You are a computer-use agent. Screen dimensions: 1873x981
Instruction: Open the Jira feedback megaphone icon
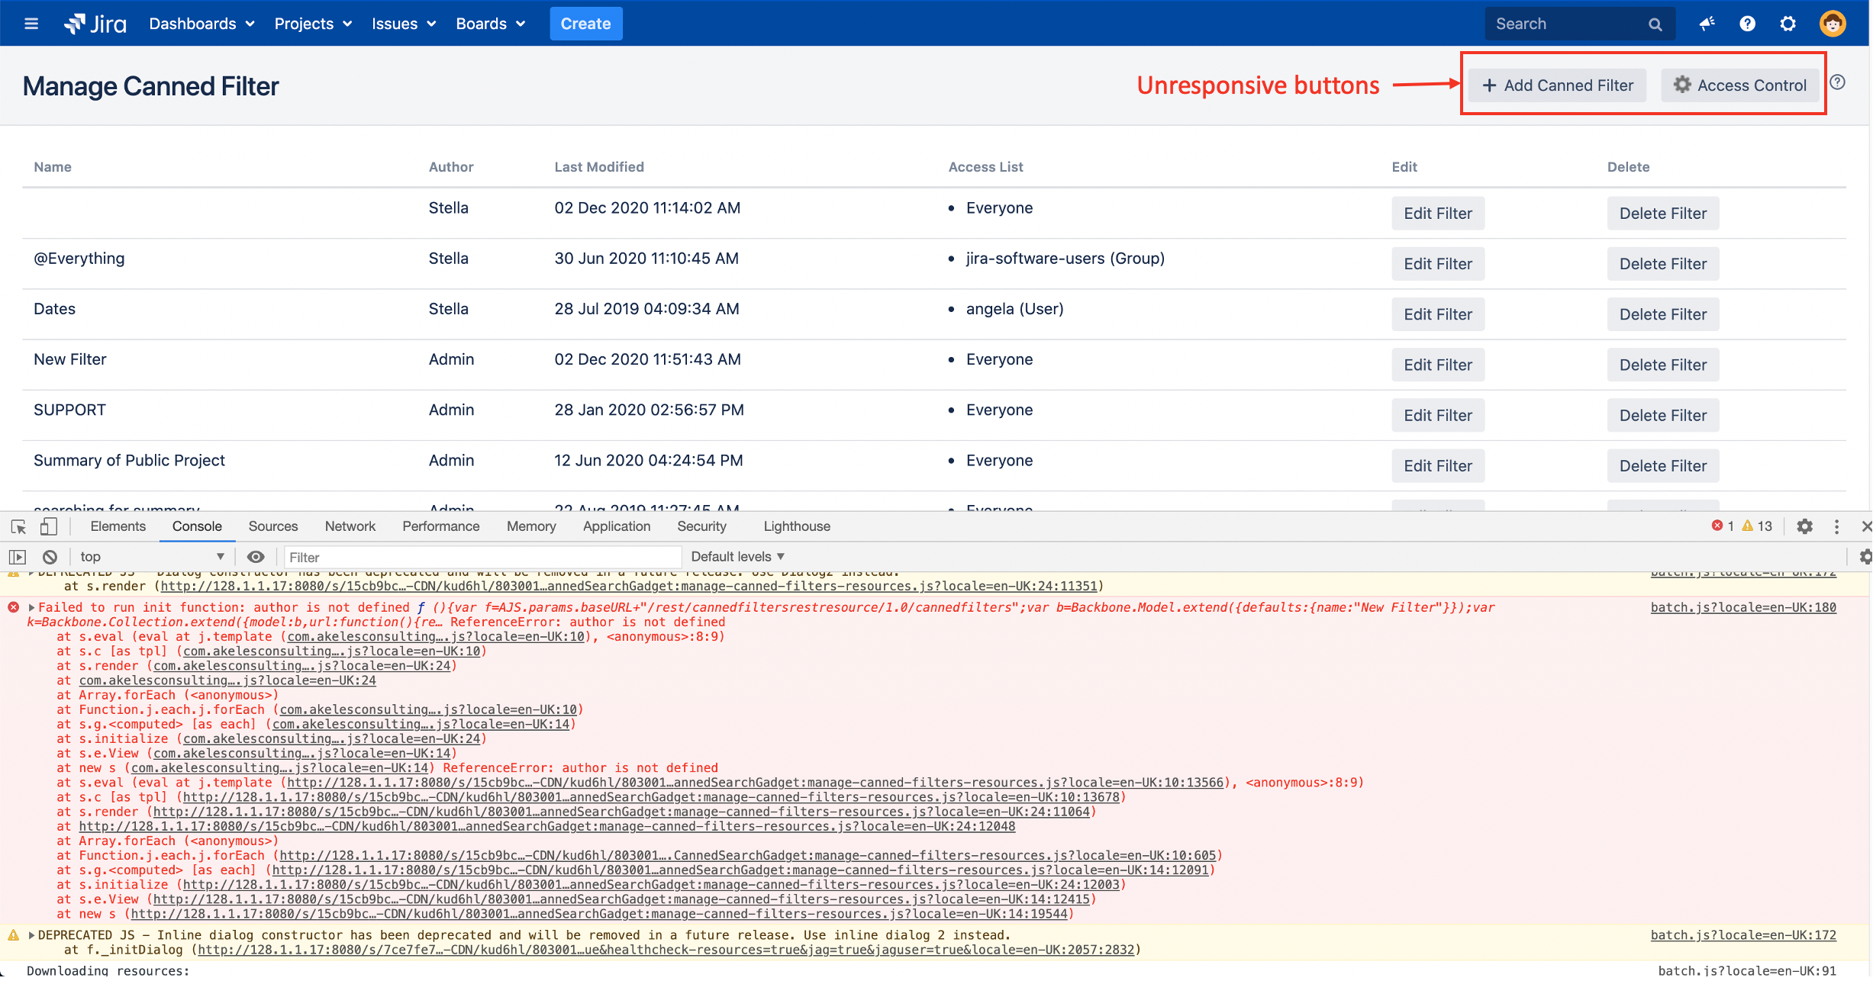(x=1707, y=24)
